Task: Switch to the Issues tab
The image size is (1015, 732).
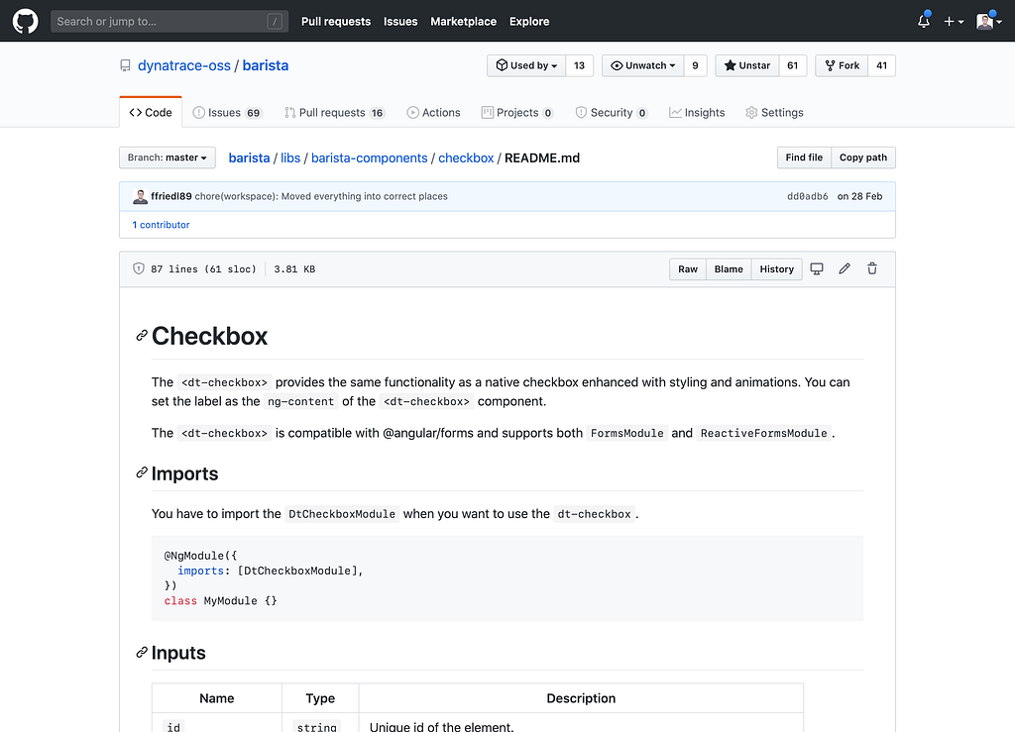Action: point(226,113)
